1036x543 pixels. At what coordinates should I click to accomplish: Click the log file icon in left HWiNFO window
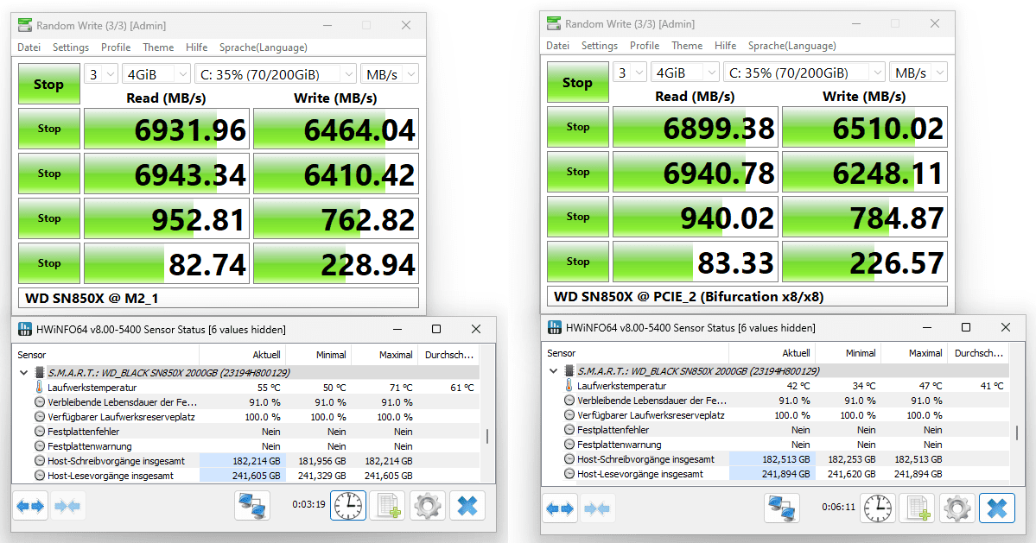388,506
